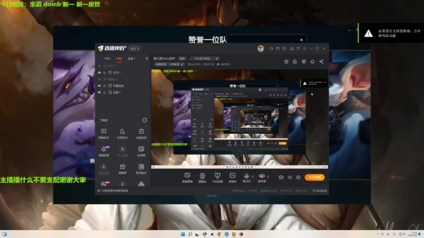Image resolution: width=424 pixels, height=238 pixels.
Task: Click the store icon beside the bell
Action: click(304, 61)
